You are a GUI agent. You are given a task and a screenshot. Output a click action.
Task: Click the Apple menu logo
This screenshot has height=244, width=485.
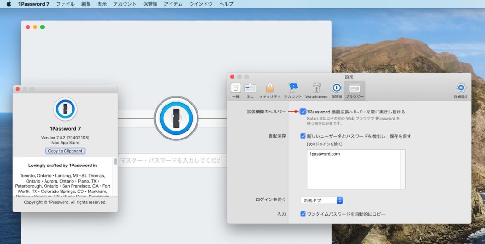tap(9, 4)
